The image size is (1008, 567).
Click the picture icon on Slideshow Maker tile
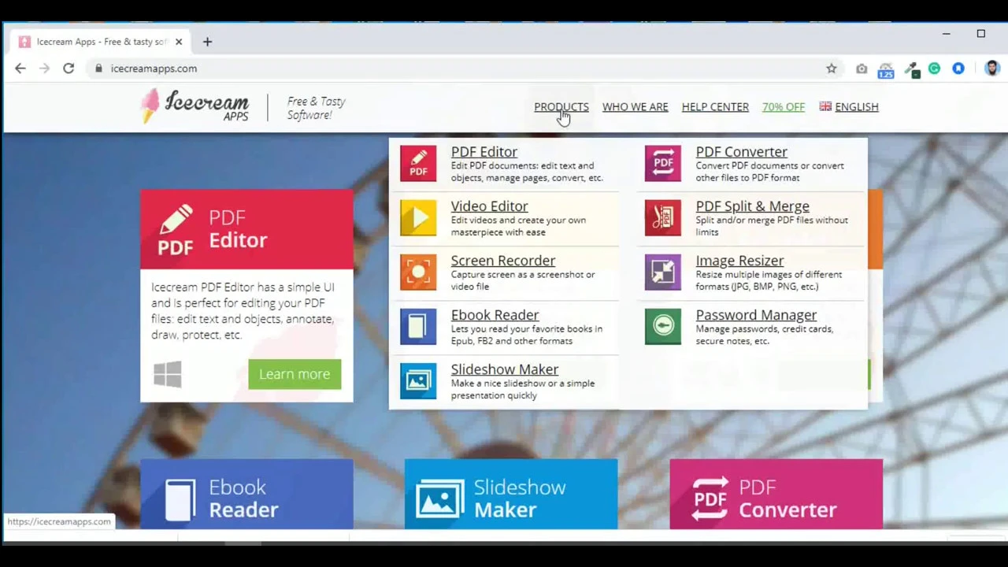pos(439,499)
